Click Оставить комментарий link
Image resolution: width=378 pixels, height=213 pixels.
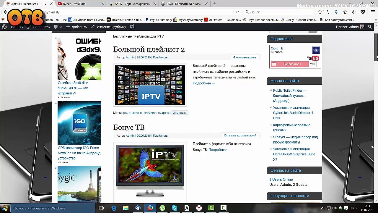click(240, 135)
